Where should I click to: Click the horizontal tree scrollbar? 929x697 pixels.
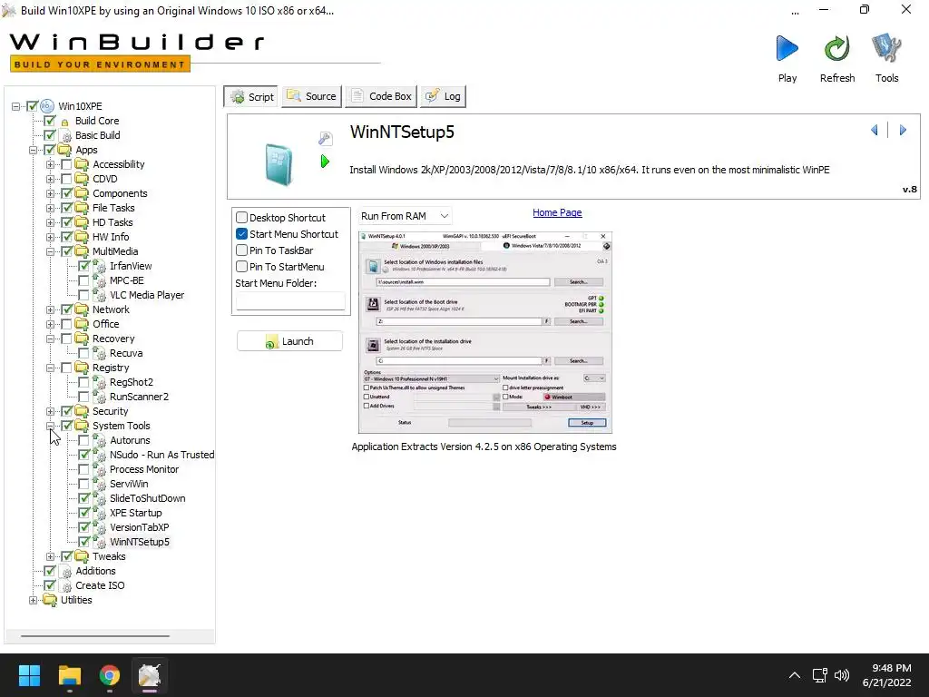coord(95,636)
